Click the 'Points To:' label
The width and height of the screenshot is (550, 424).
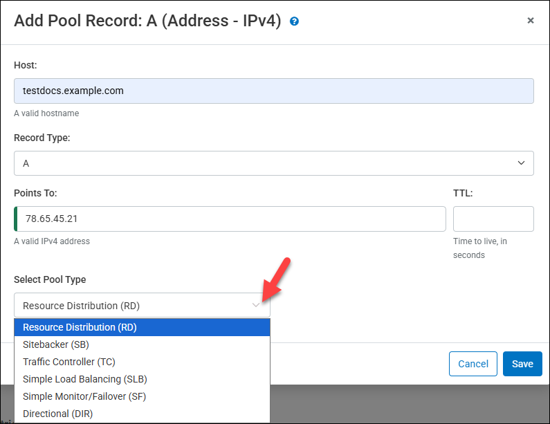[35, 193]
